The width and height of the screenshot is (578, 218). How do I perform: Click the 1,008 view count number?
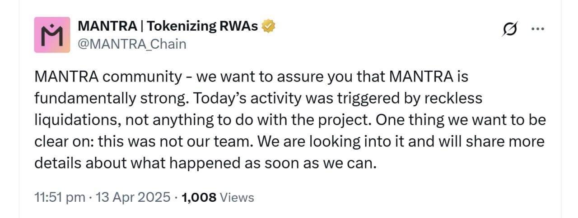click(x=199, y=197)
